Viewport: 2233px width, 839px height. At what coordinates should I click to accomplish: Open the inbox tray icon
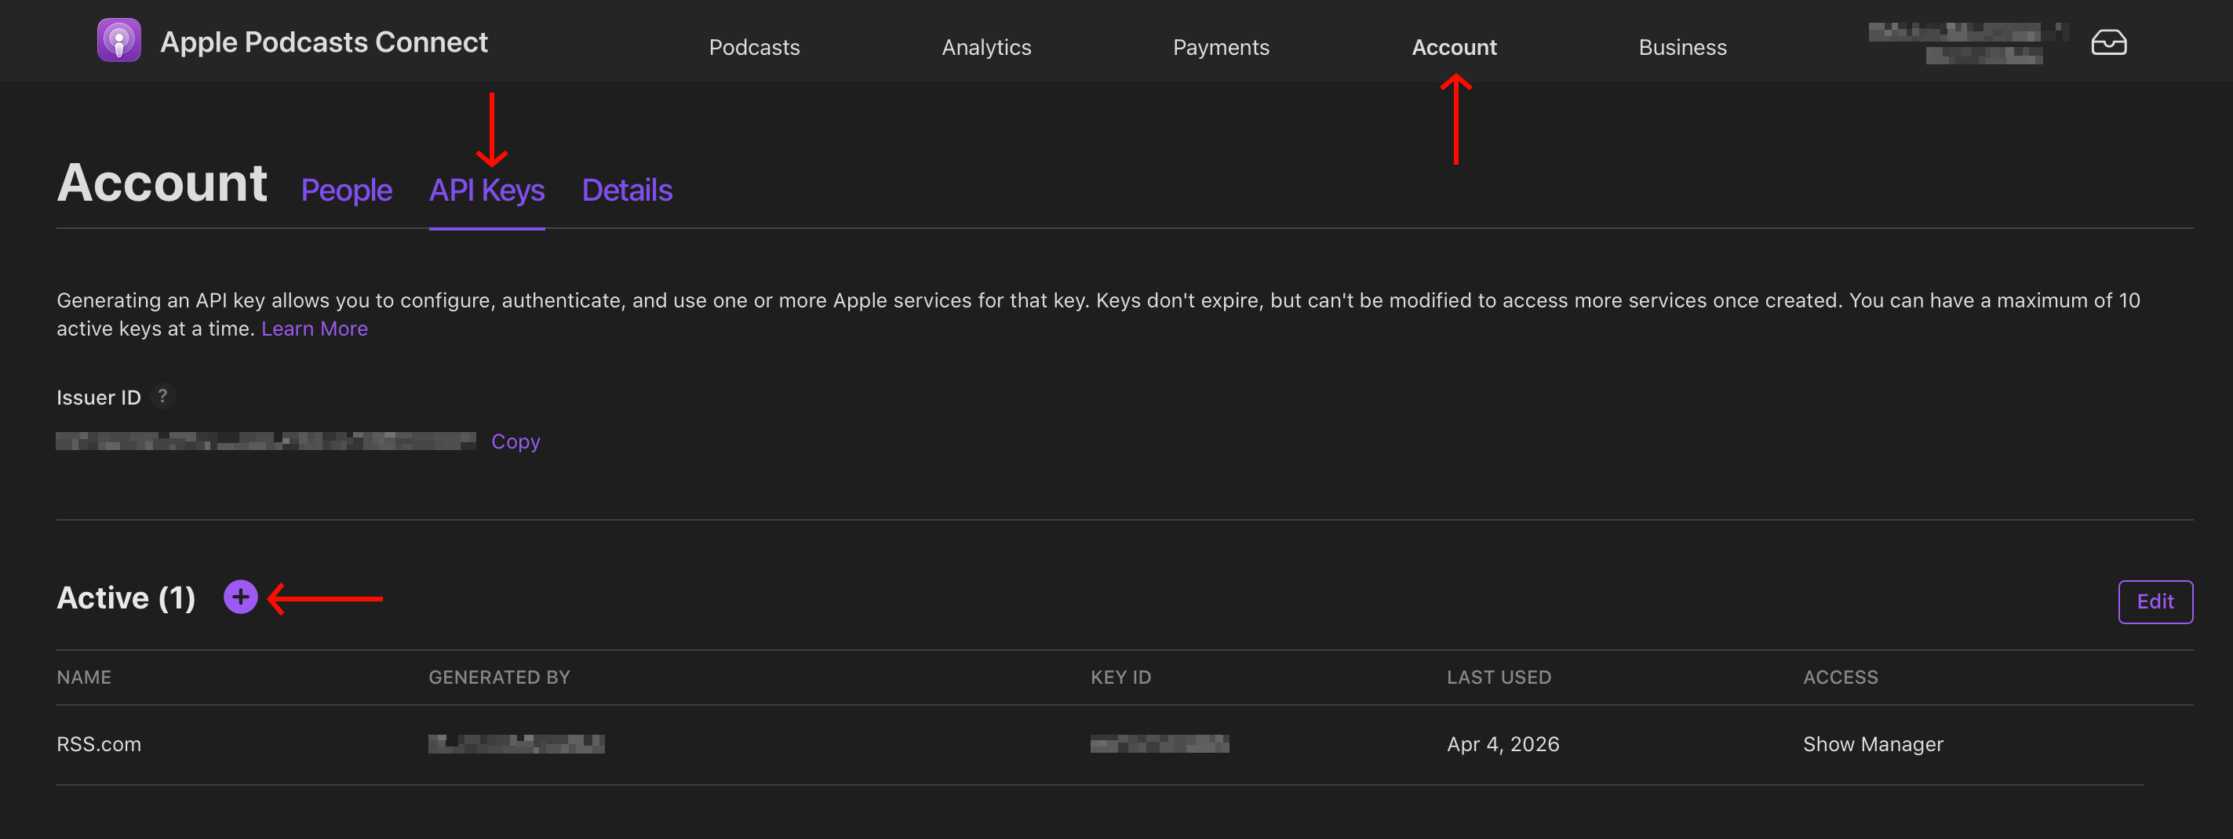point(2108,42)
